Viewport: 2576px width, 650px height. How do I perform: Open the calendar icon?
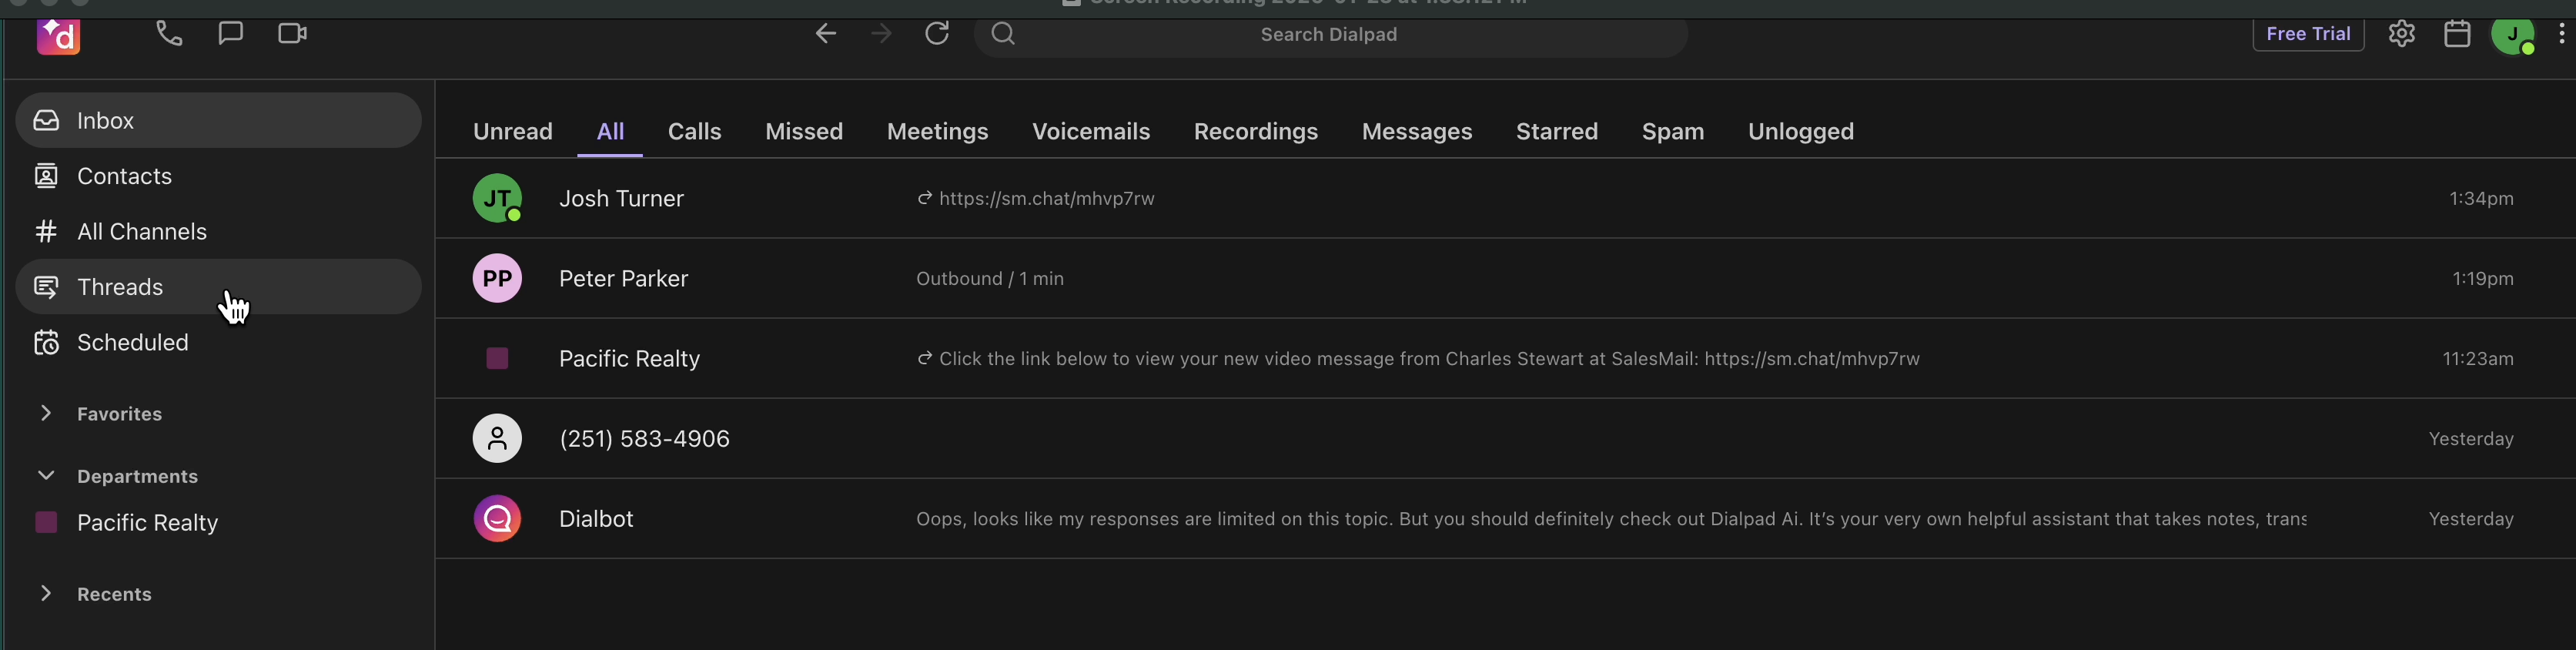[2457, 34]
